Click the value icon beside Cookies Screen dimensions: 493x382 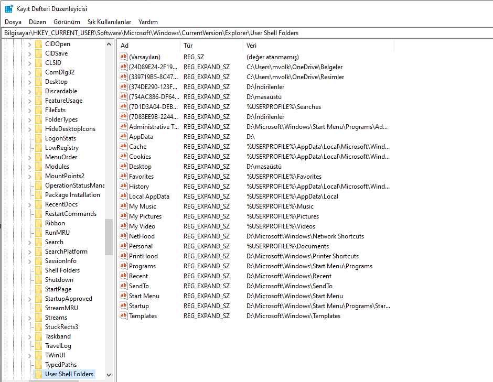(124, 157)
